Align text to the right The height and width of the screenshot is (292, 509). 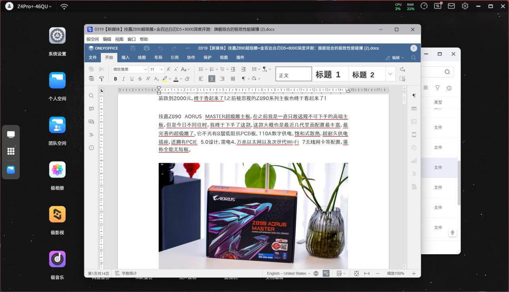[x=222, y=79]
